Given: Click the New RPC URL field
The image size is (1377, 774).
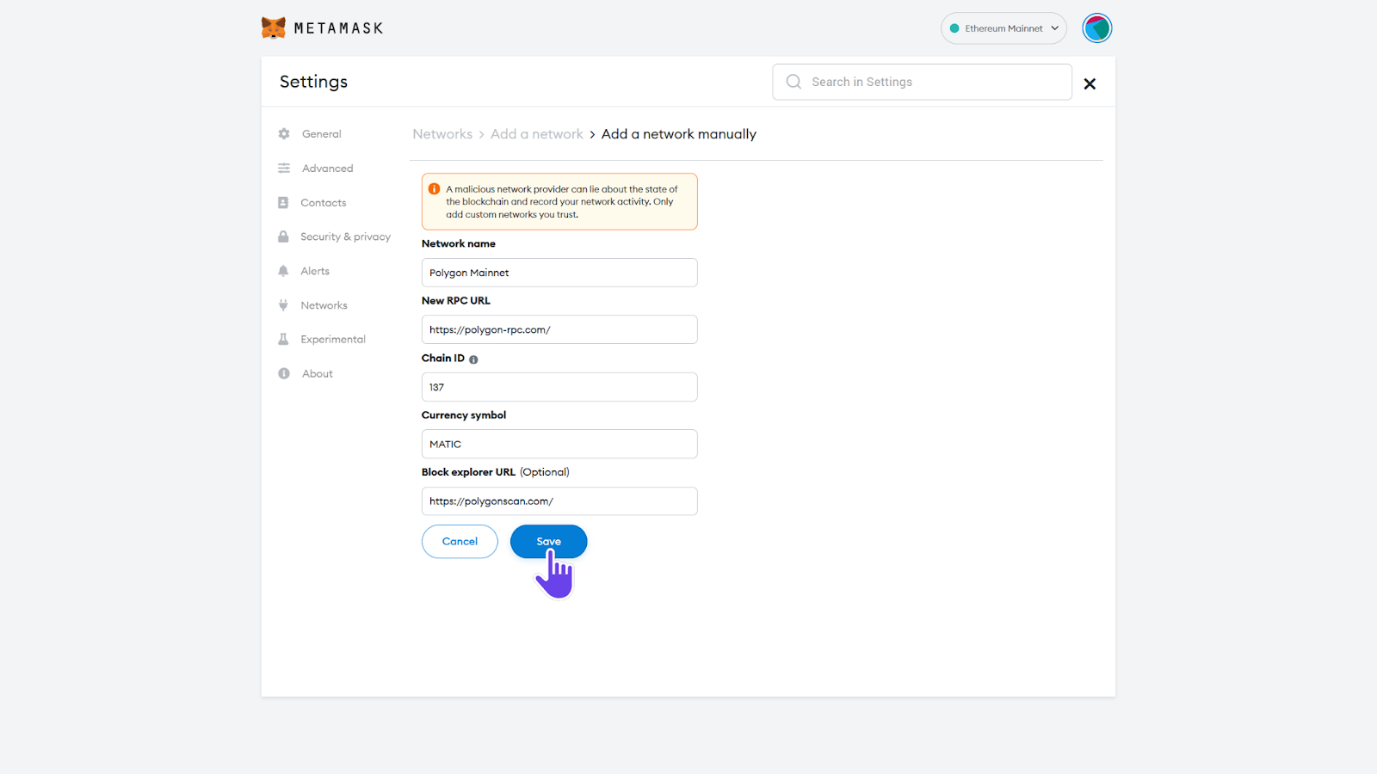Looking at the screenshot, I should 559,329.
